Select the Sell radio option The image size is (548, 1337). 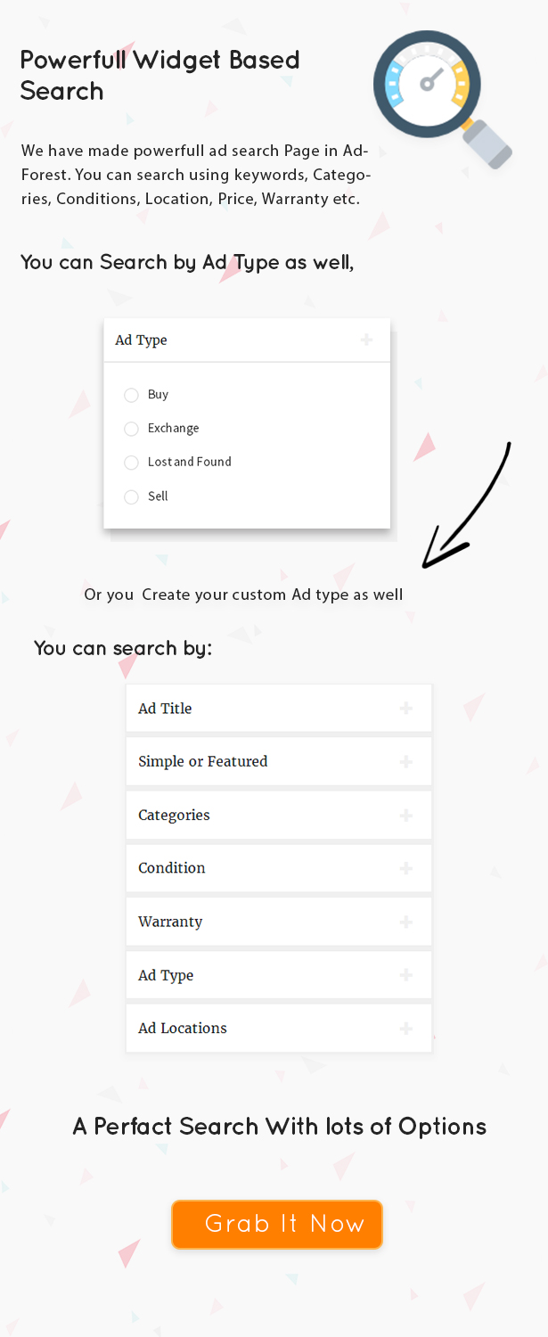131,496
